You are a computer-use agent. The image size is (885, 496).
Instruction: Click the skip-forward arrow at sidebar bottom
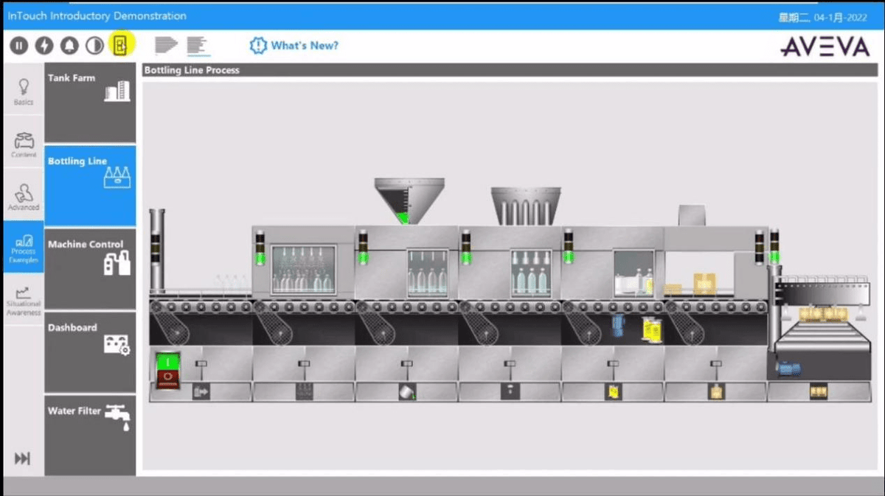pyautogui.click(x=23, y=458)
